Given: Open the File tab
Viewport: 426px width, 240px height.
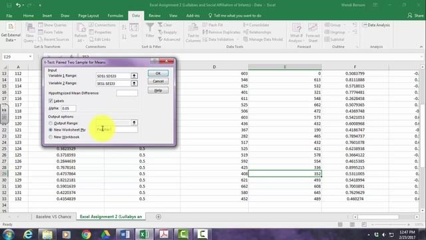Looking at the screenshot, I should coord(9,16).
